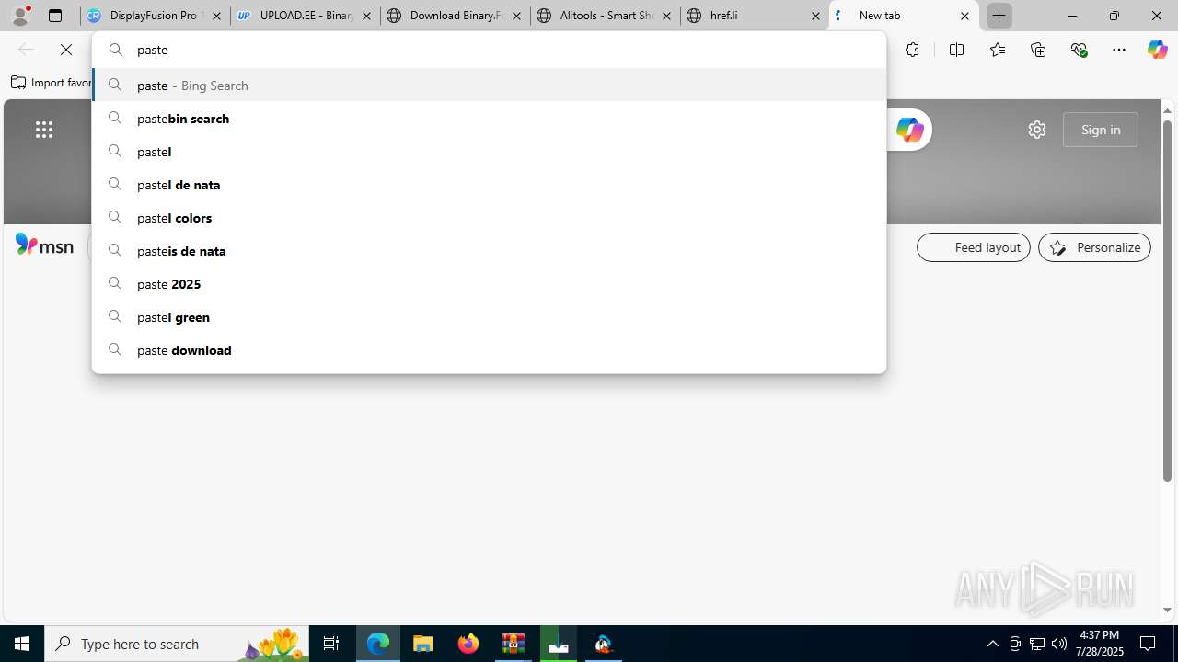Stop loading the page
The width and height of the screenshot is (1178, 662).
coord(66,50)
